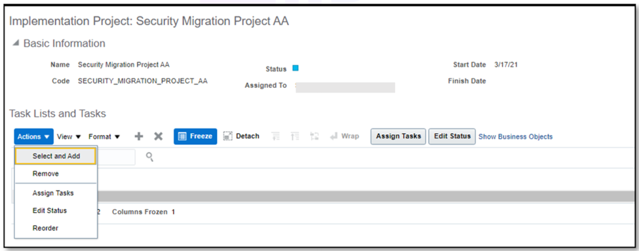Open the Show Business Objects link
Viewport: 639px width, 251px height.
(x=516, y=136)
